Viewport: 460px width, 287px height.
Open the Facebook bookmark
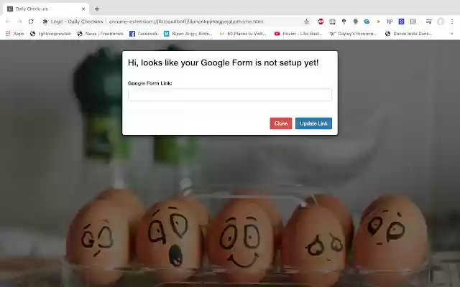click(144, 34)
